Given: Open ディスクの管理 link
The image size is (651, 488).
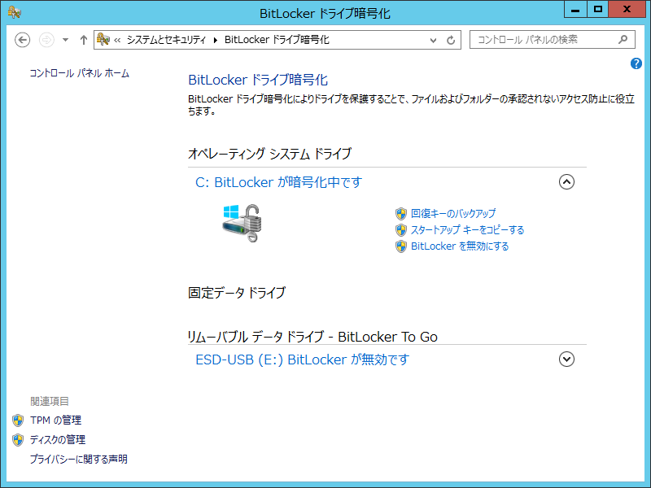Looking at the screenshot, I should (x=58, y=440).
